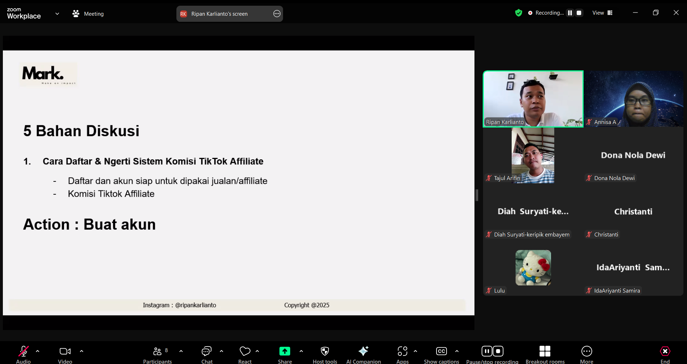
Task: Open the React heart menu
Action: 245,351
